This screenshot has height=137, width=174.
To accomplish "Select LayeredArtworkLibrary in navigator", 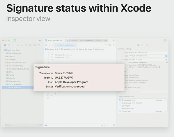I will click(19, 69).
